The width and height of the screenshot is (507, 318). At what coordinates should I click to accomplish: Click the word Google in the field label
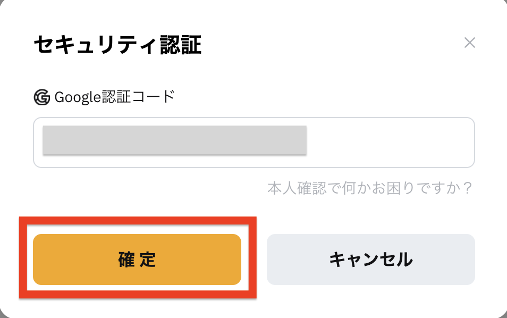[78, 98]
